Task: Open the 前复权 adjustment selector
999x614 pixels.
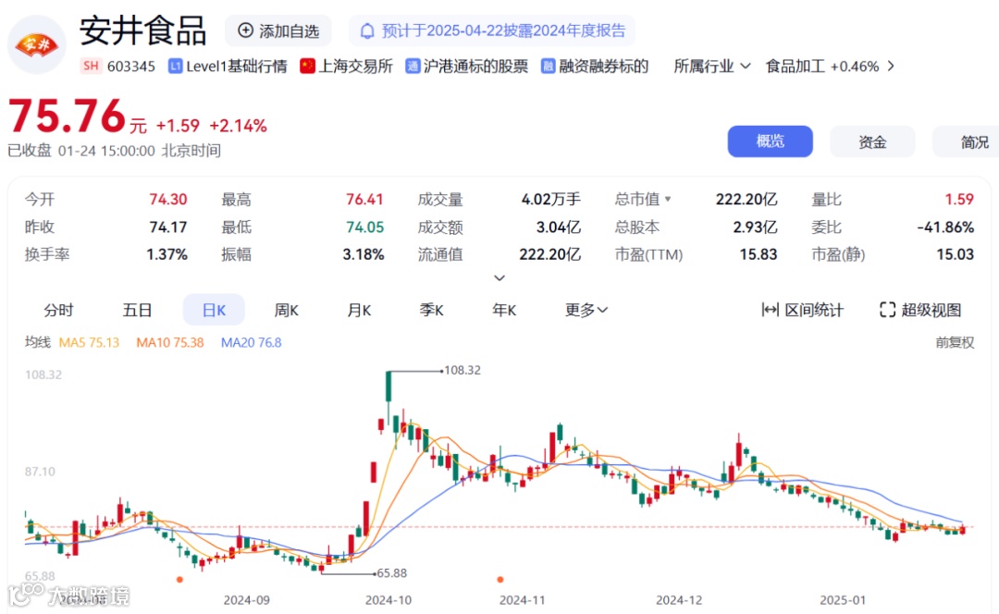Action: (x=955, y=343)
